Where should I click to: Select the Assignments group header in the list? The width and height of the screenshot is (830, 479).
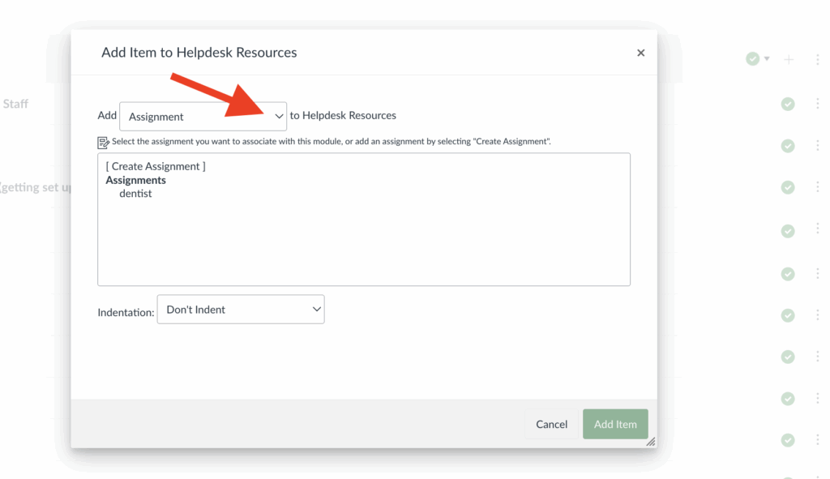[x=135, y=180]
